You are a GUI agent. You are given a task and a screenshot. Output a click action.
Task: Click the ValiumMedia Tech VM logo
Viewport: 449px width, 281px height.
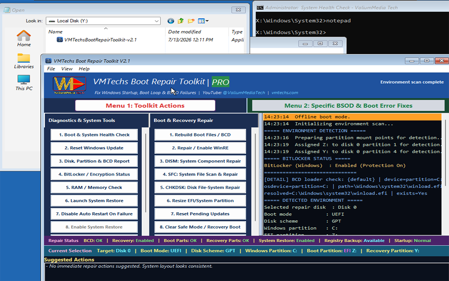click(69, 85)
